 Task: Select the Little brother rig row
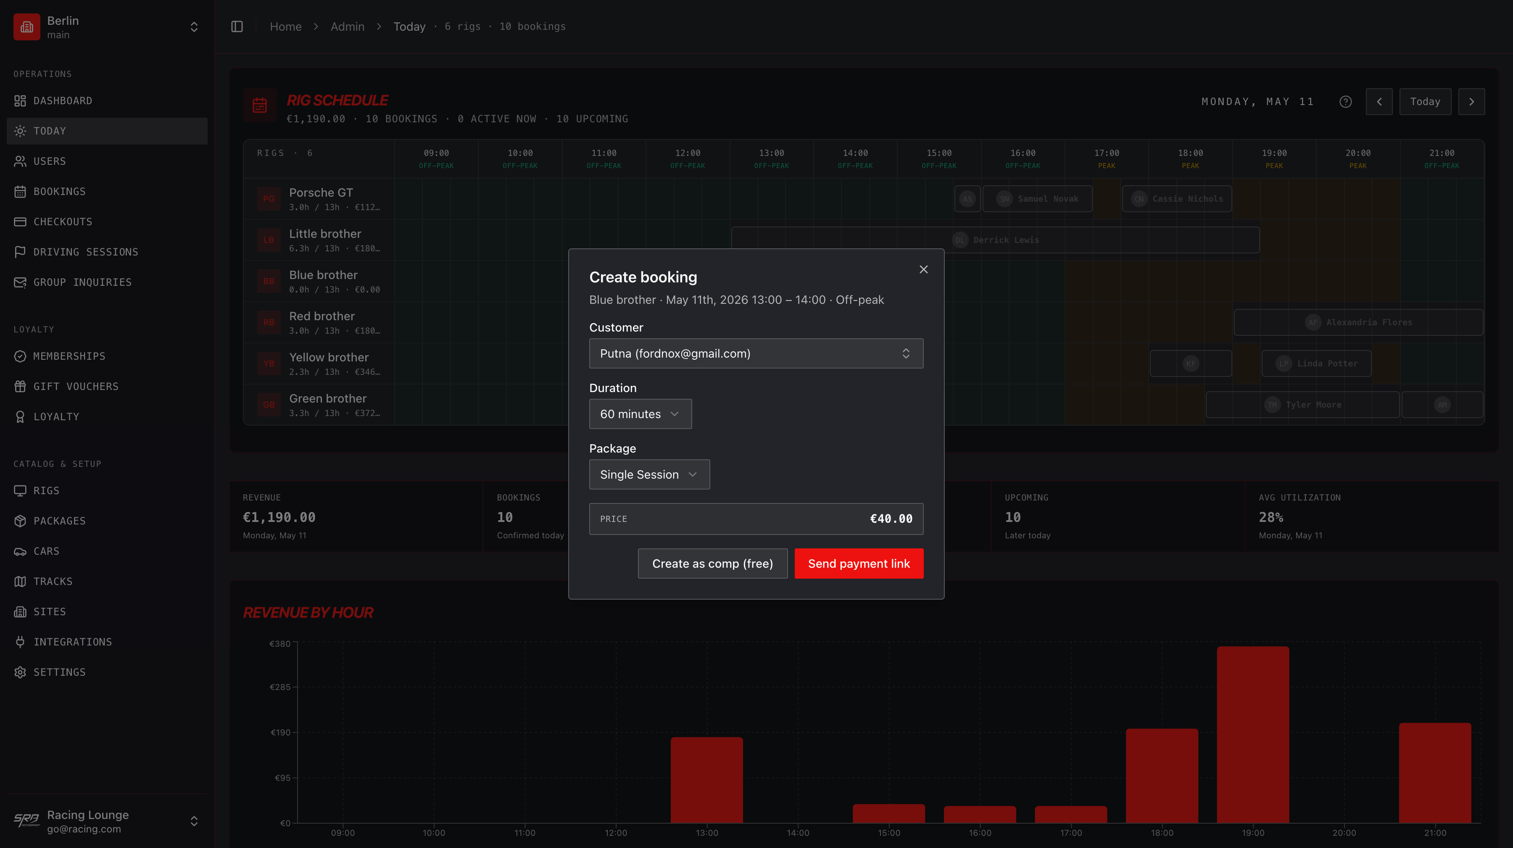click(x=319, y=240)
